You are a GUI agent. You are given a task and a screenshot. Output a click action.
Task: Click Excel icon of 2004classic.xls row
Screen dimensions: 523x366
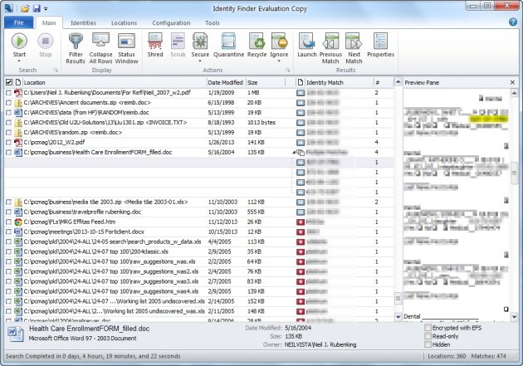coord(18,251)
